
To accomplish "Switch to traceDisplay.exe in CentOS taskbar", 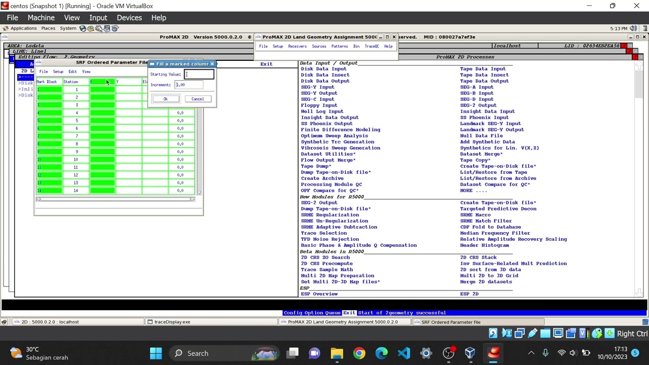I will click(212, 322).
